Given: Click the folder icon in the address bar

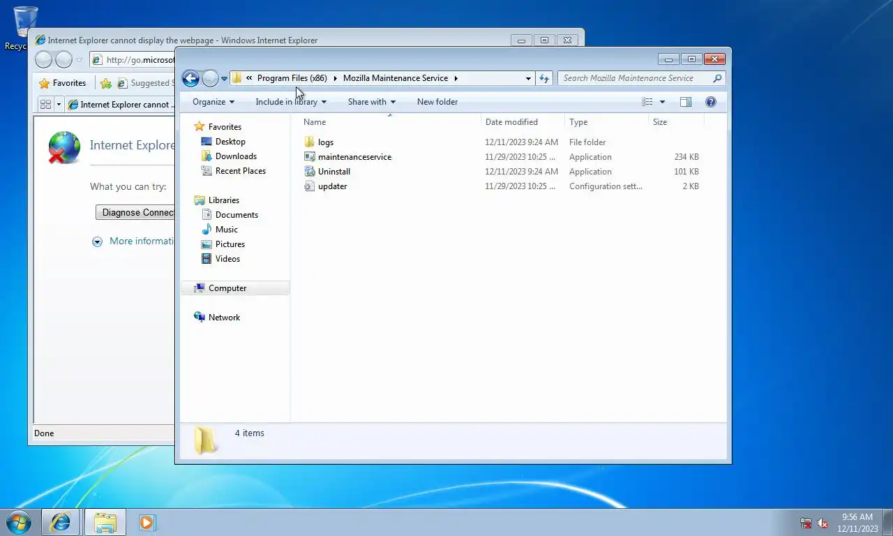Looking at the screenshot, I should (x=237, y=78).
